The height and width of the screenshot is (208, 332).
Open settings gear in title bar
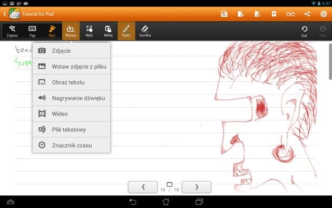click(324, 14)
